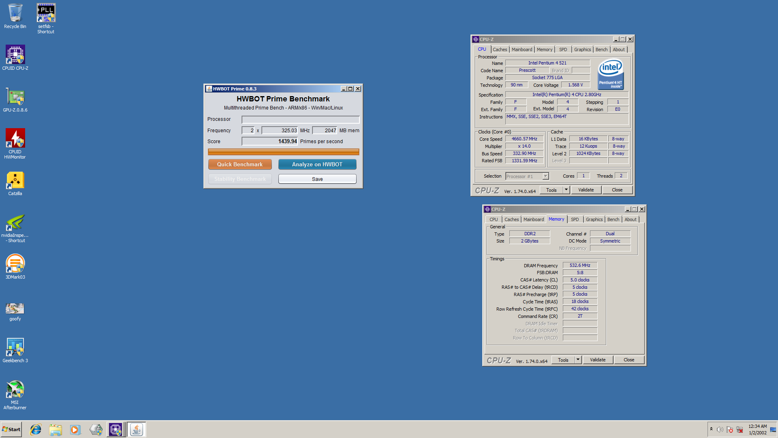Click Close button in lower CPU-Z
This screenshot has width=778, height=438.
pyautogui.click(x=628, y=360)
